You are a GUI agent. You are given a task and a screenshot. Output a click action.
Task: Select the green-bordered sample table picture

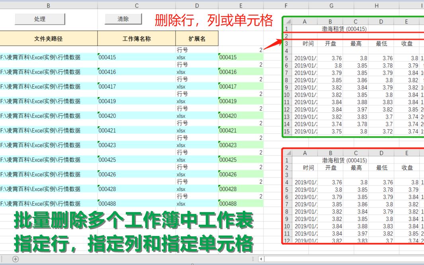point(353,77)
